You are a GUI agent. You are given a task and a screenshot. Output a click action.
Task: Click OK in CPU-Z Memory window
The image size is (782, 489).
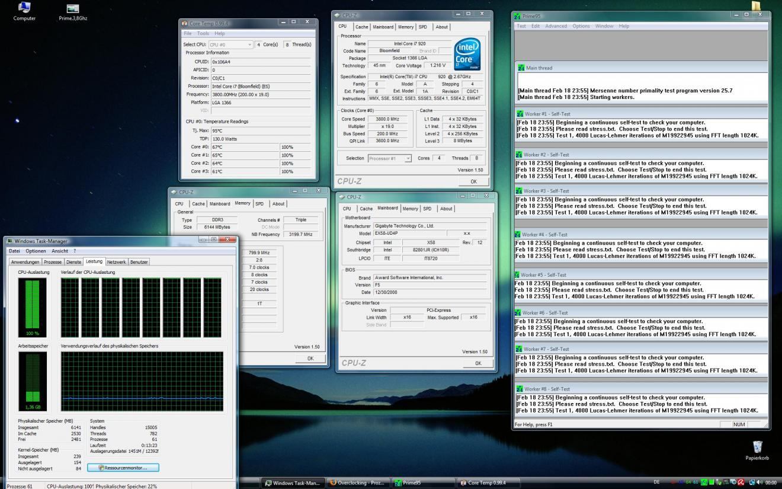310,358
